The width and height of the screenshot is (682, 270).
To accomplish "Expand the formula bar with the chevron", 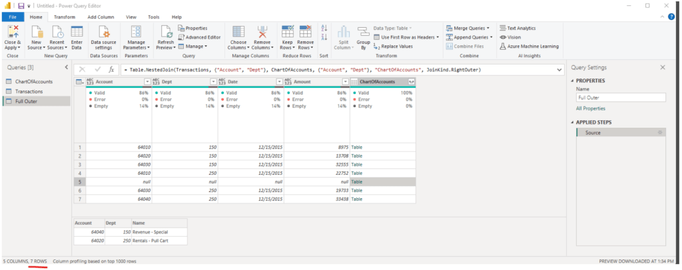I will tap(557, 69).
